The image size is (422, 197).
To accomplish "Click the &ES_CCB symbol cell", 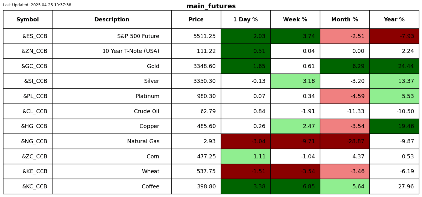I will coord(35,36).
